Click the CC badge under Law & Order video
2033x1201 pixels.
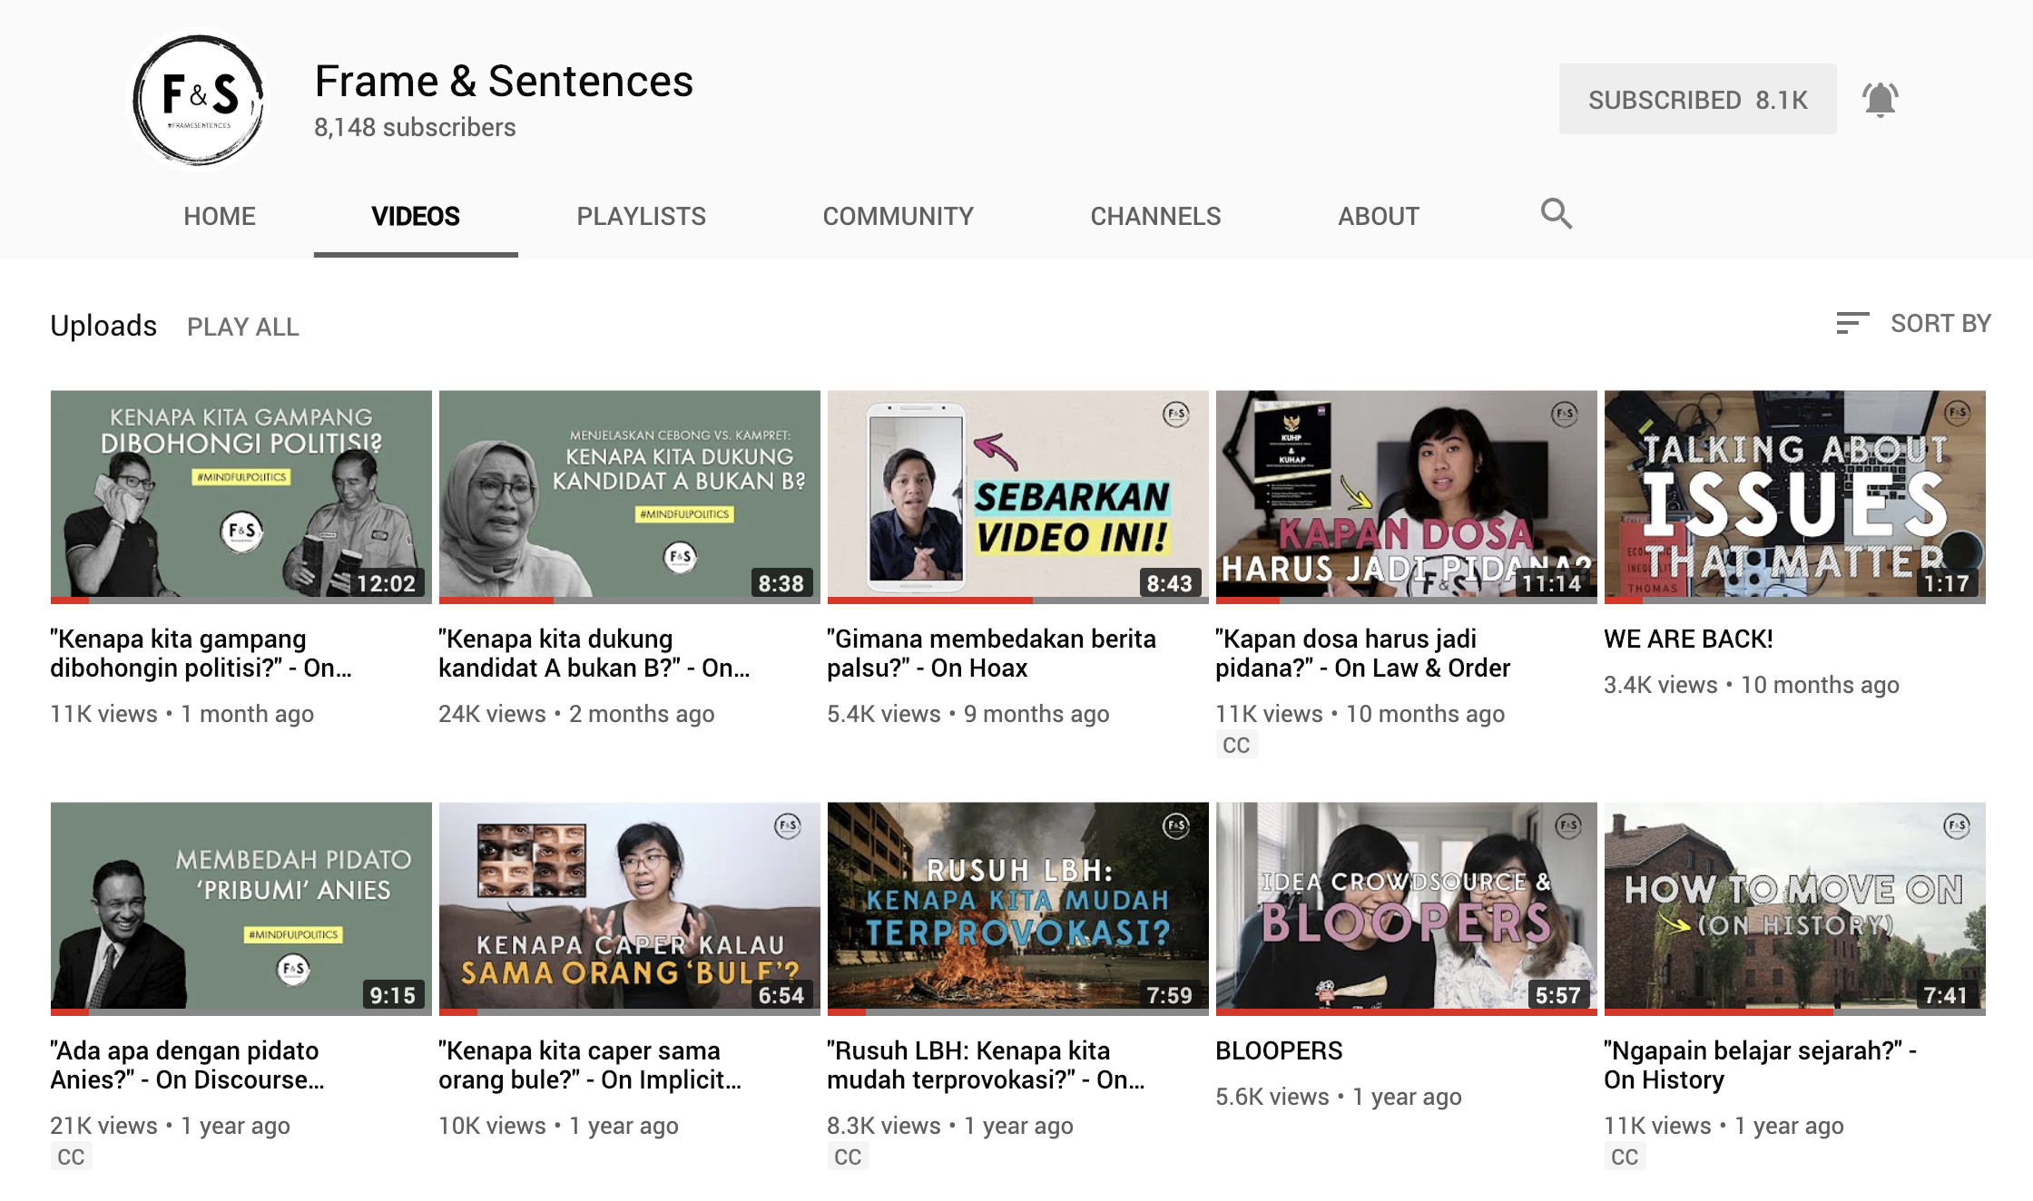coord(1235,746)
